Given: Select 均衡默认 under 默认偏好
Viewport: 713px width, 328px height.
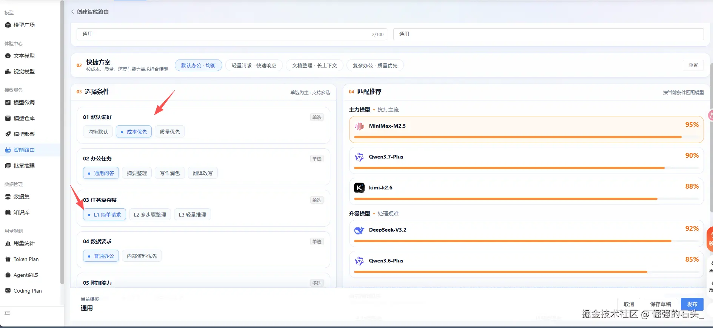Looking at the screenshot, I should click(x=98, y=132).
